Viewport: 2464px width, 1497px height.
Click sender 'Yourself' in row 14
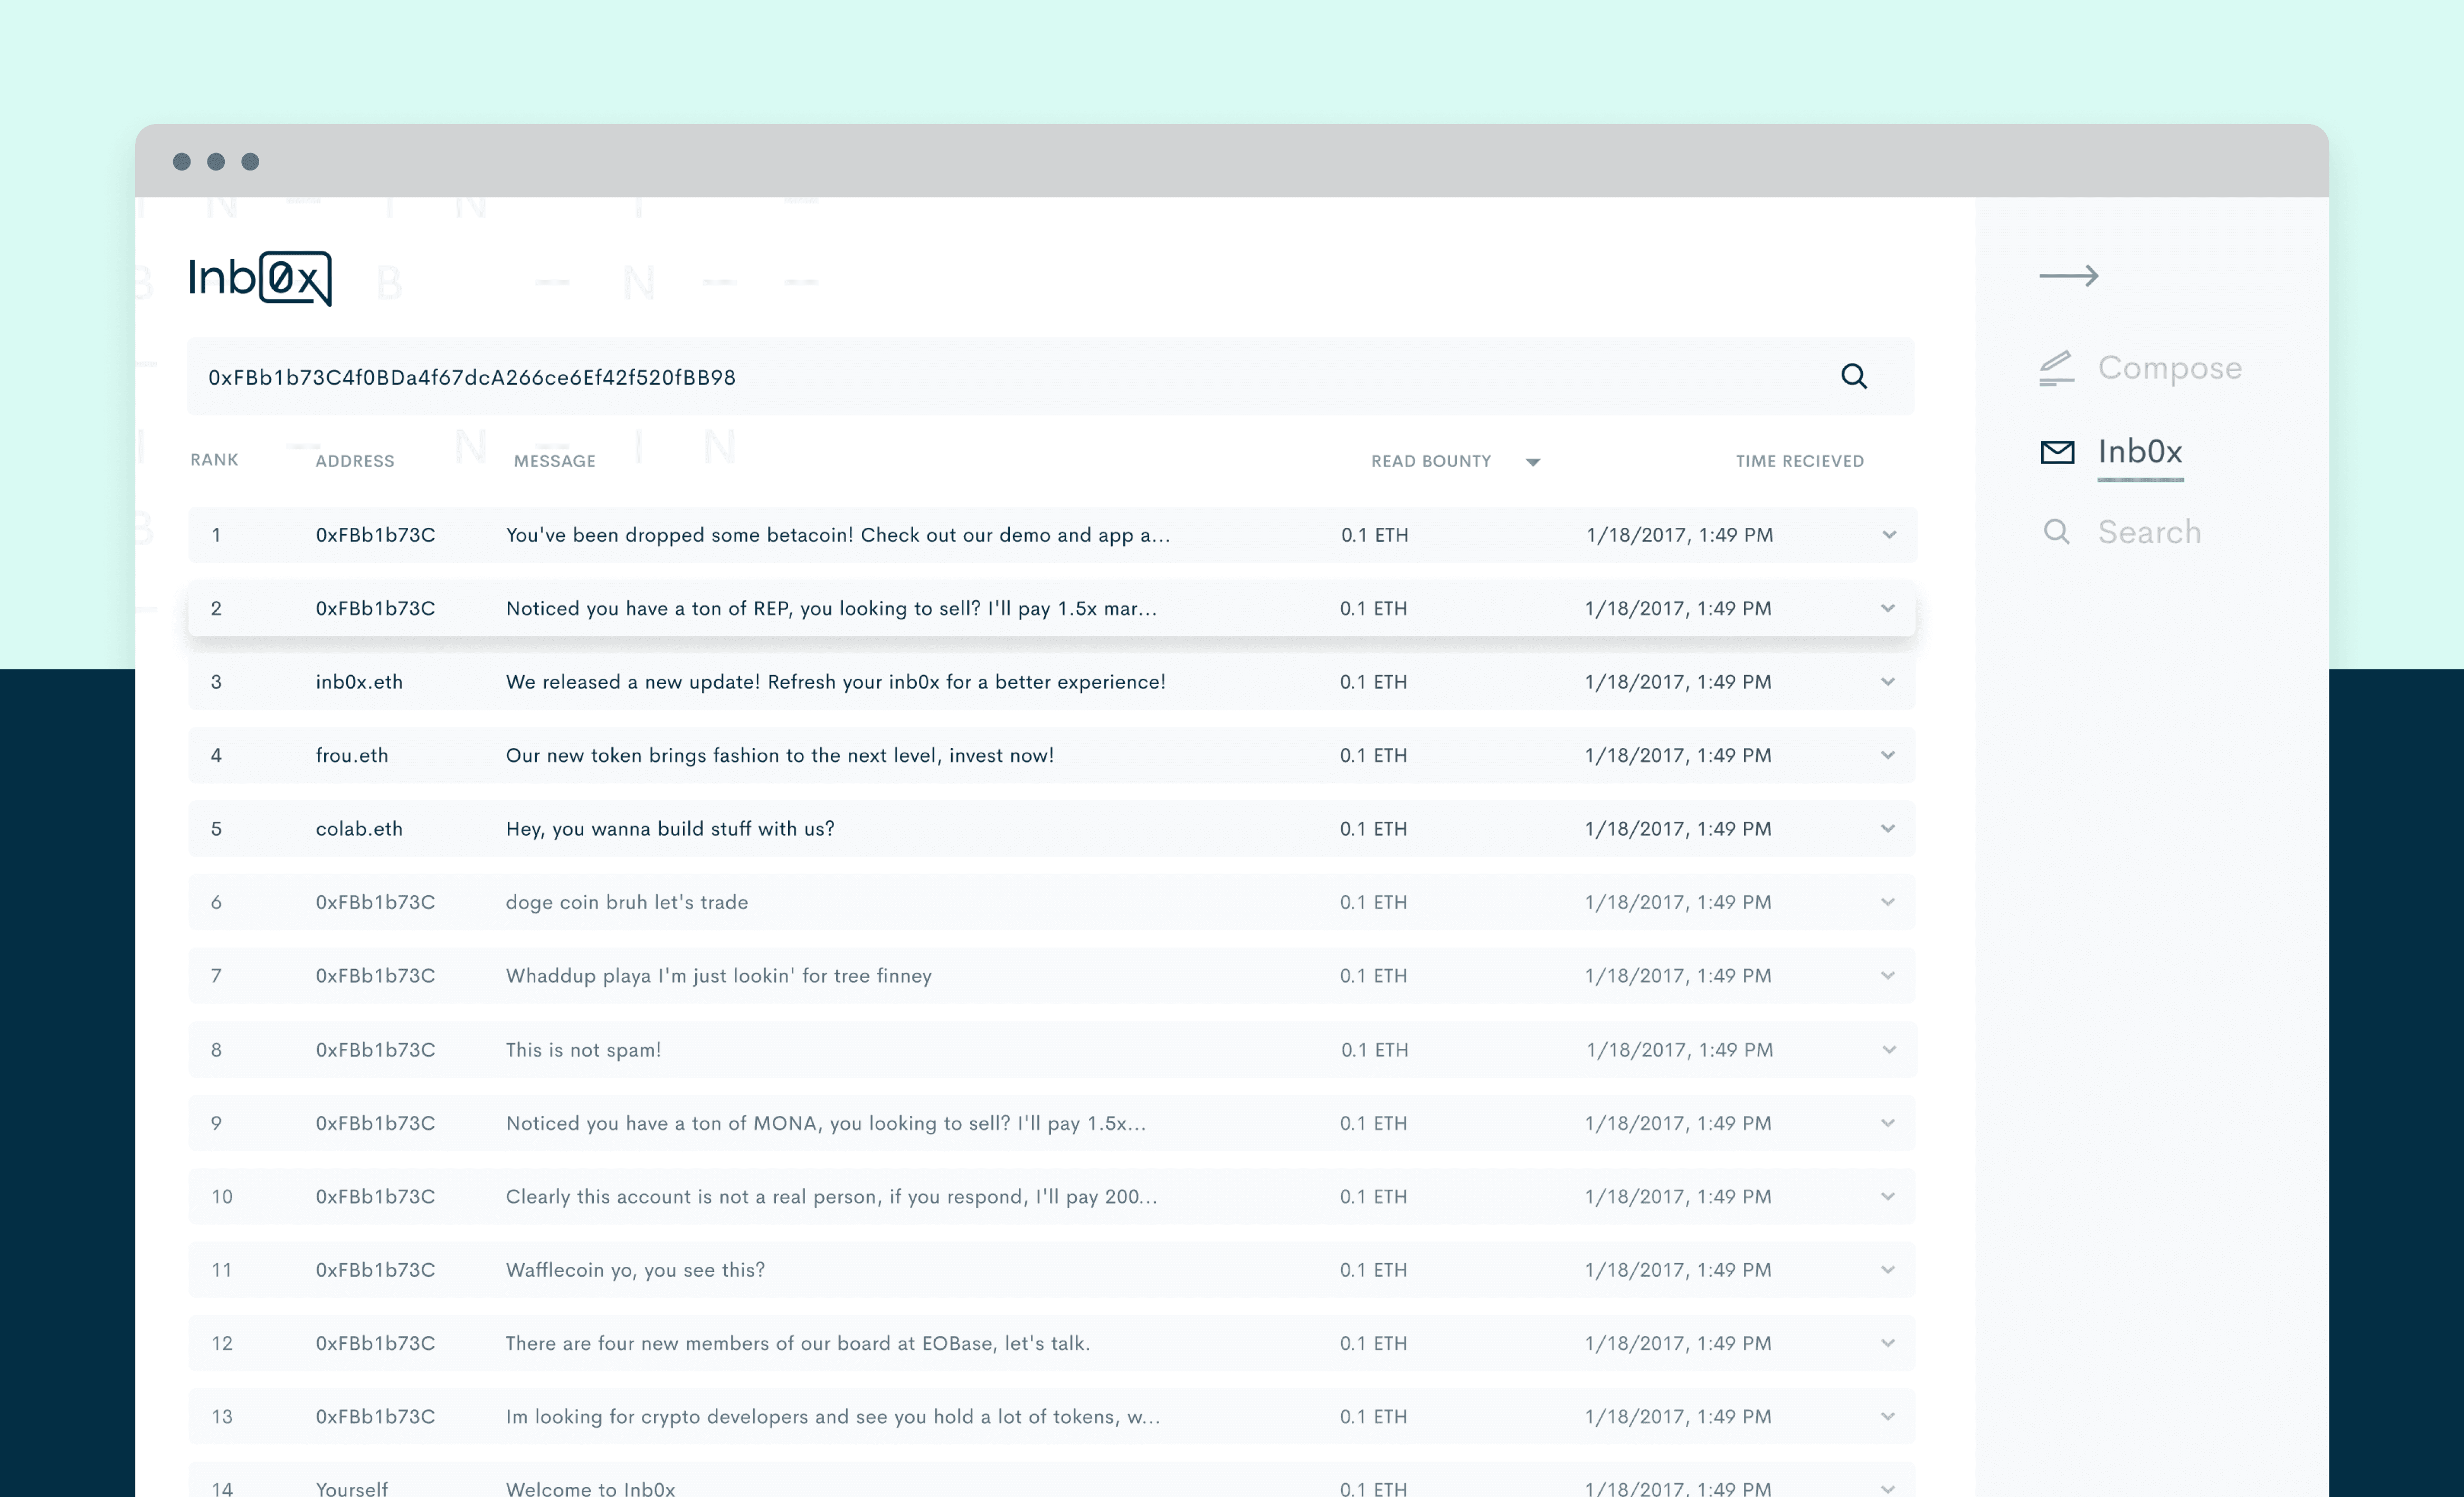click(351, 1488)
